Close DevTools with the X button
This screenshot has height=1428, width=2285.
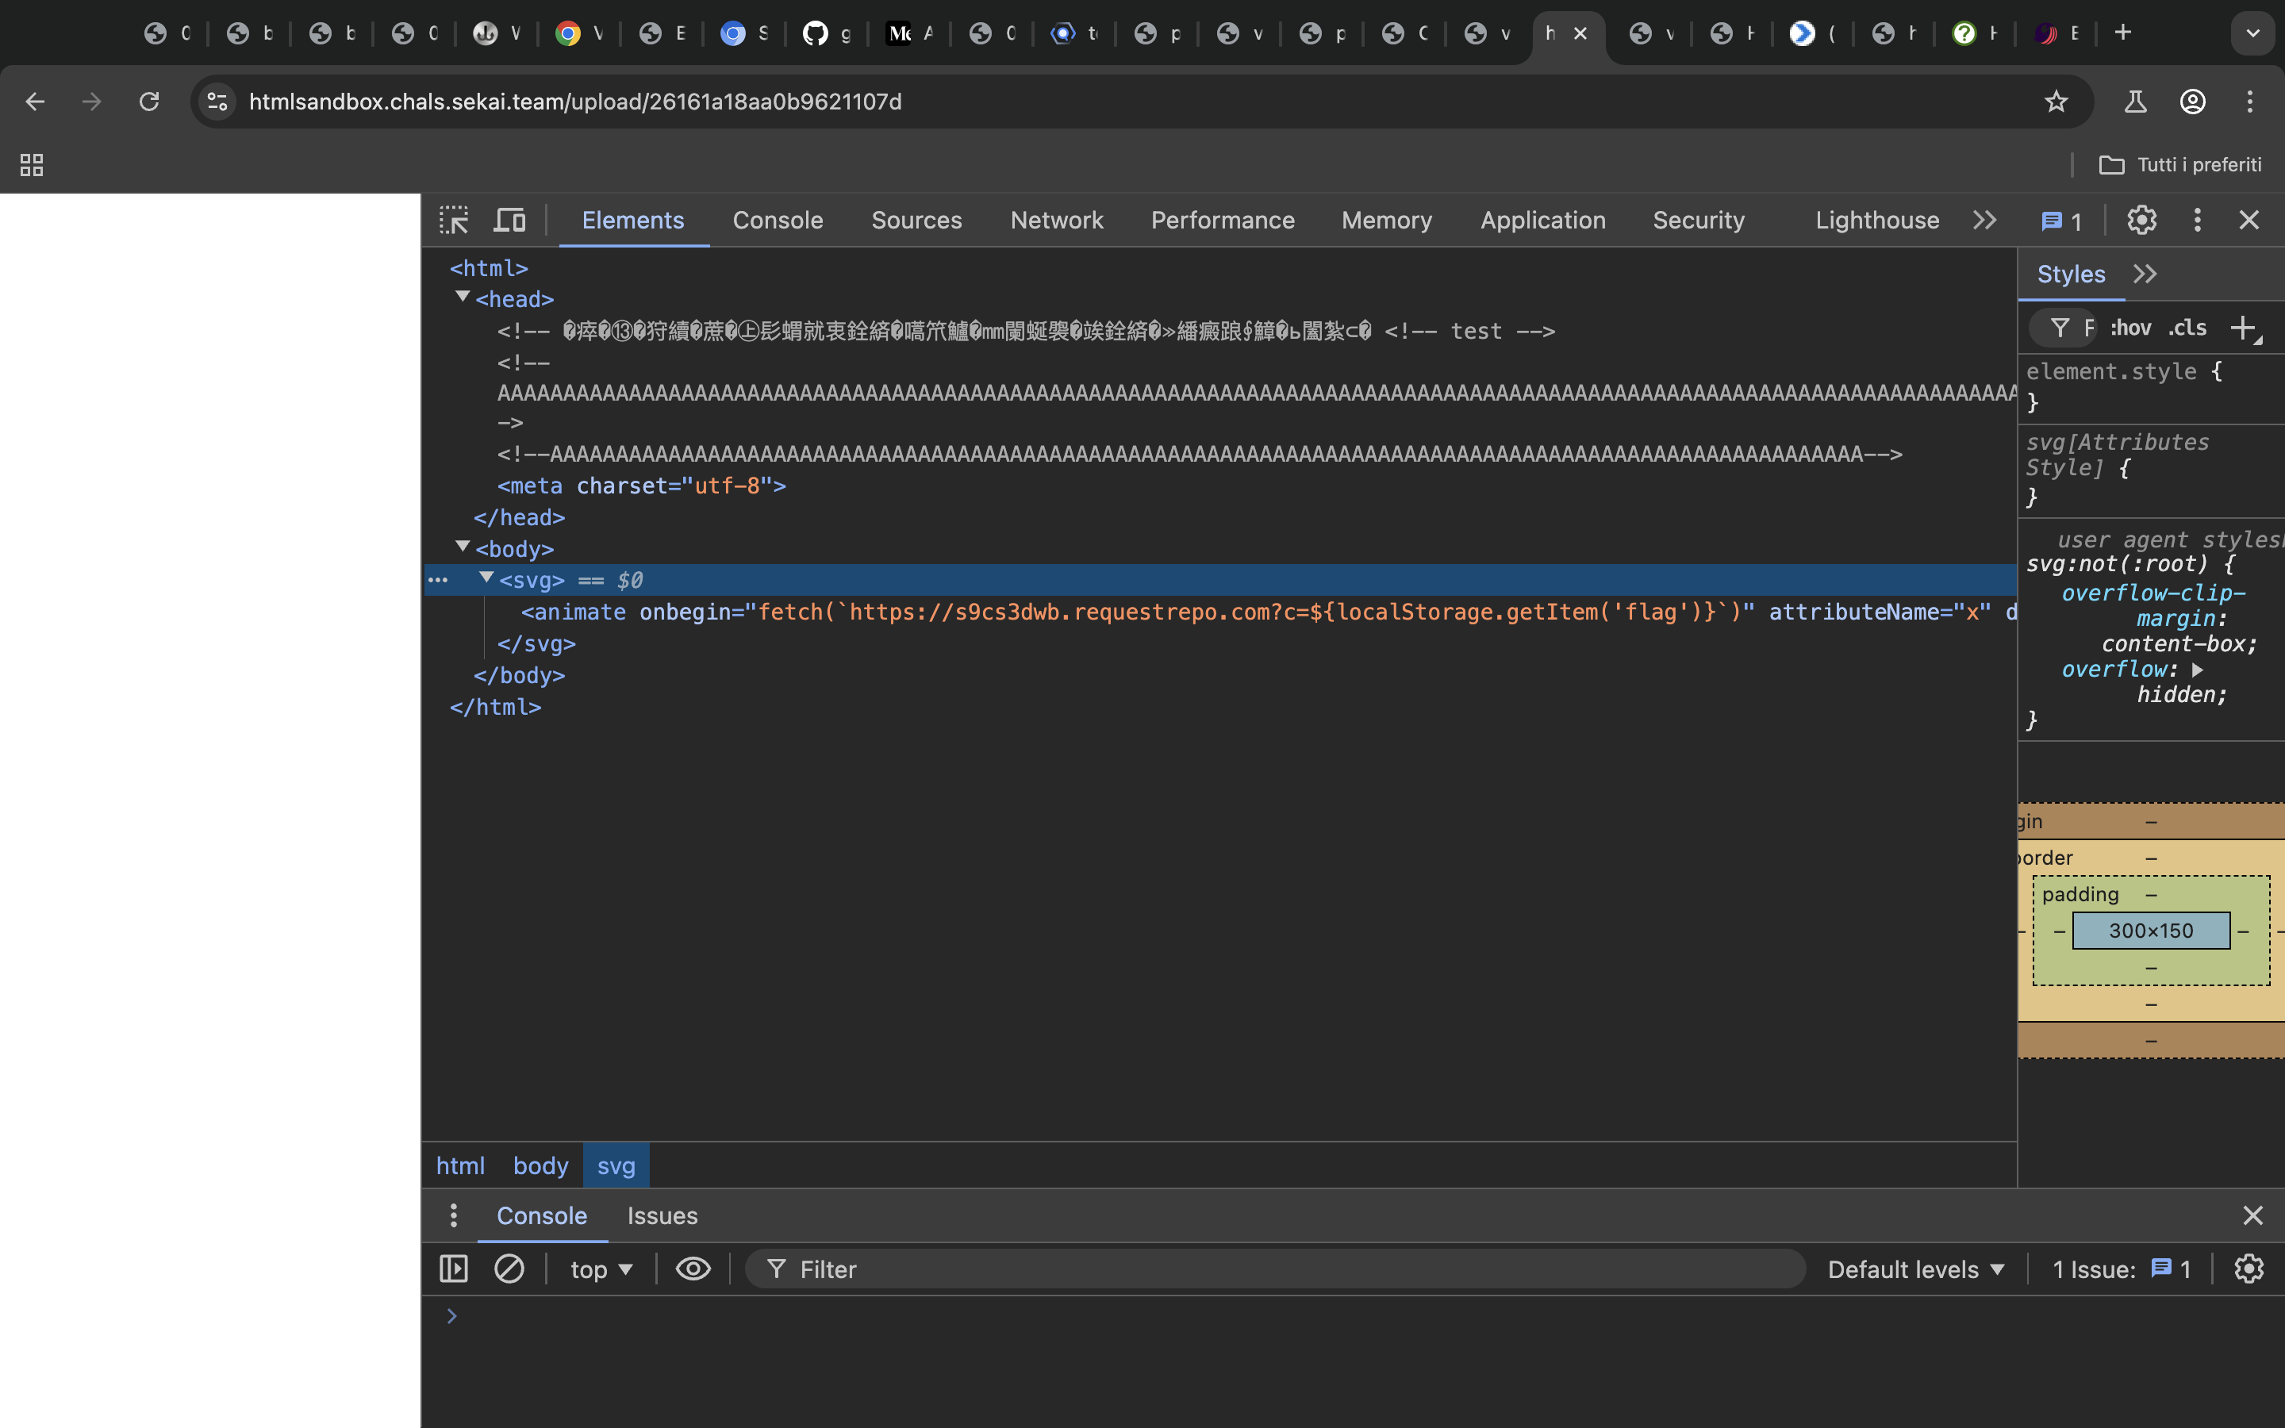pyautogui.click(x=2249, y=220)
